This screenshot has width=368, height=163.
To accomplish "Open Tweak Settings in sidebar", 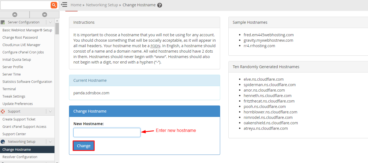I will pos(14,96).
